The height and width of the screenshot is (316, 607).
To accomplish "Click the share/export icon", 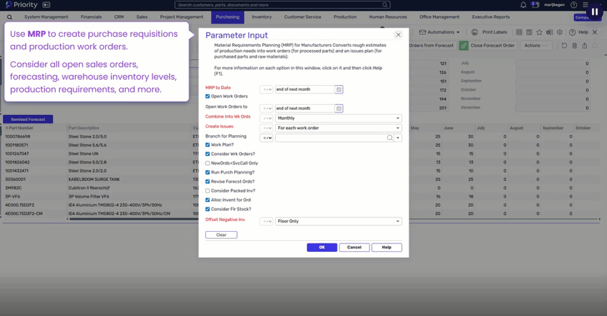I will 584,46.
